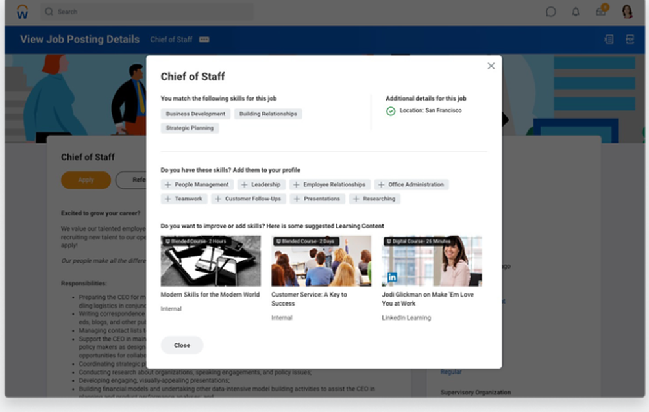Add Customer Follow-Ups skill to profile

click(249, 199)
